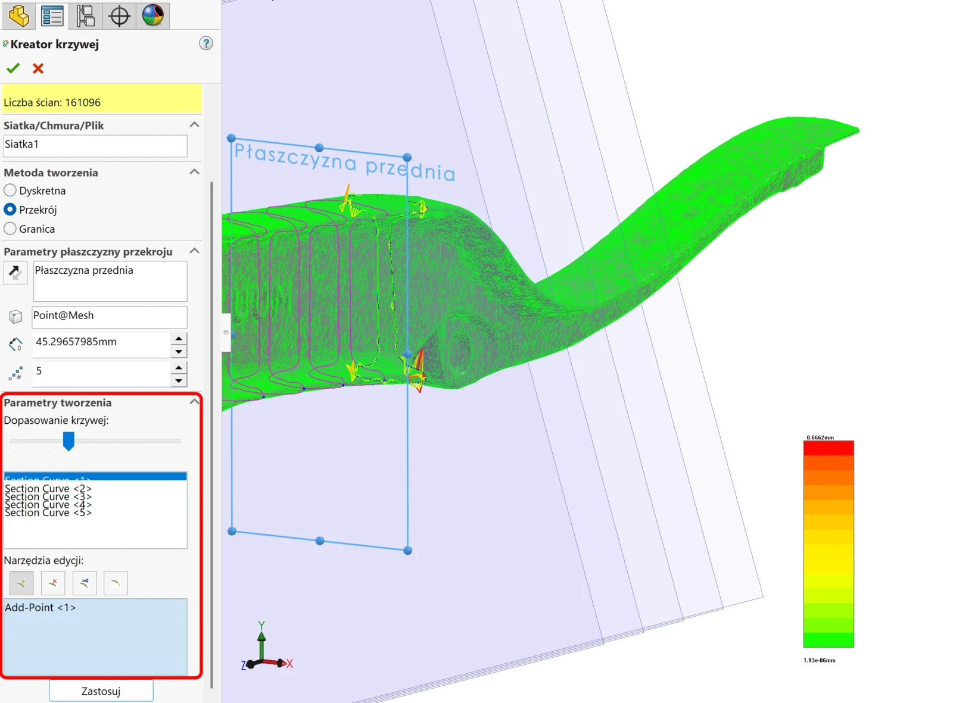Select Section Curve <5> in the list
The image size is (953, 703).
95,513
